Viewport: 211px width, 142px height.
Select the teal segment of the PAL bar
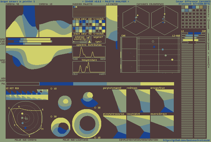click(90, 84)
